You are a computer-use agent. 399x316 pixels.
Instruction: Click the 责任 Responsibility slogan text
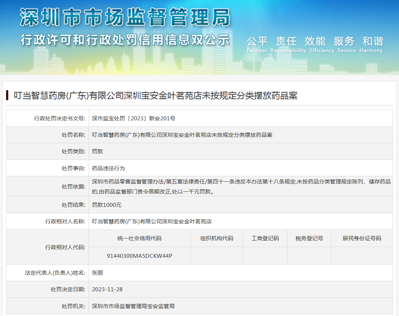[288, 44]
